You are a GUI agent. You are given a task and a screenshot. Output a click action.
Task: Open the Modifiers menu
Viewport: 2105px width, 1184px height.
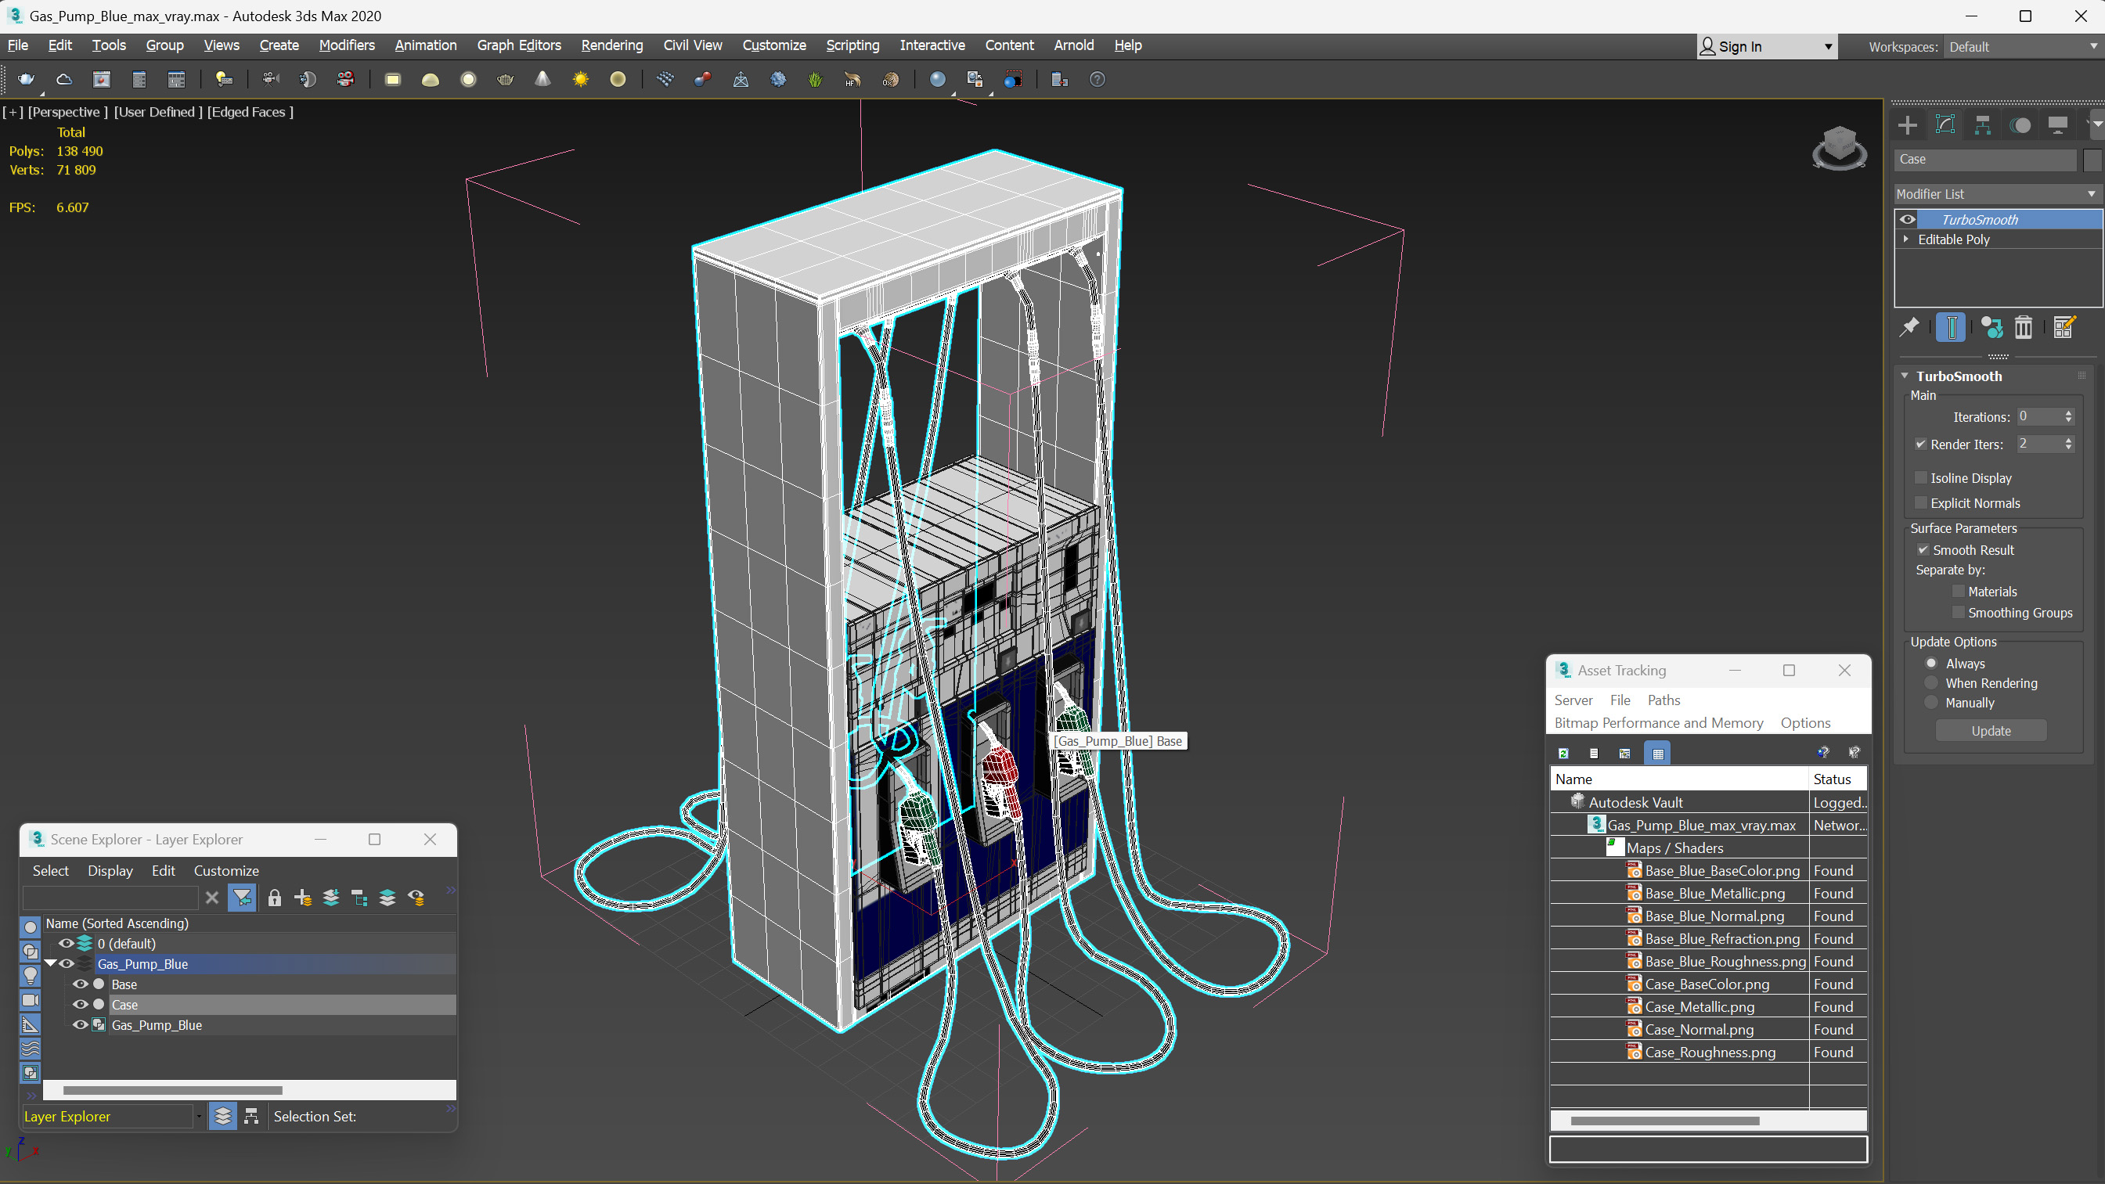click(x=347, y=45)
